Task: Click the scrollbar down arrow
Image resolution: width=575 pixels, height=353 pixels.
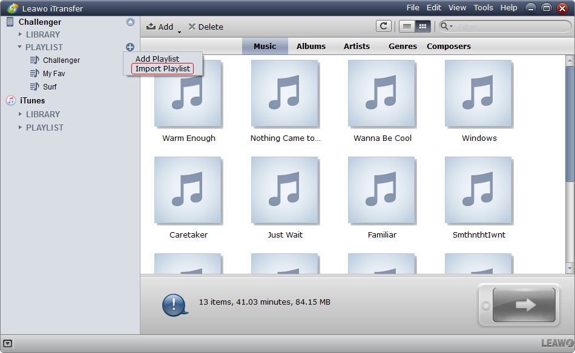Action: [x=570, y=268]
